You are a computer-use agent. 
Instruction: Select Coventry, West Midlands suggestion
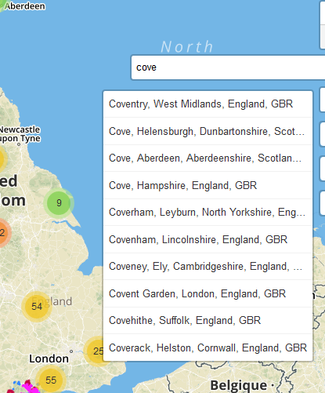click(208, 104)
